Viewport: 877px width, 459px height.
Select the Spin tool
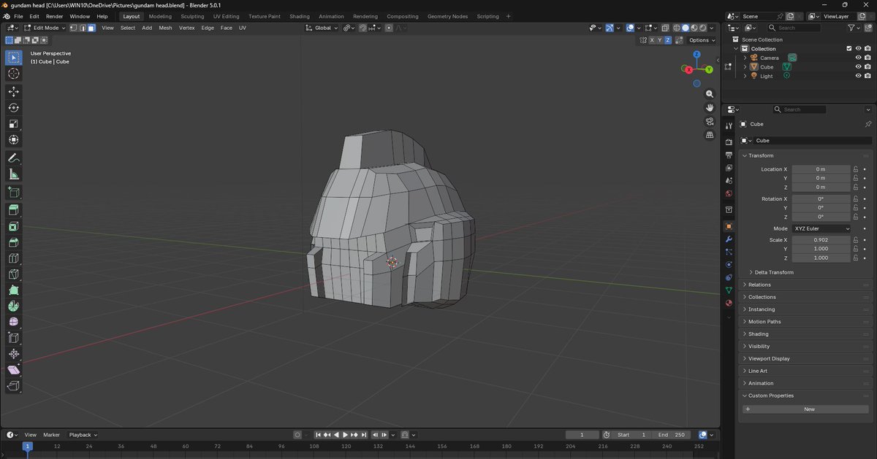pyautogui.click(x=13, y=306)
